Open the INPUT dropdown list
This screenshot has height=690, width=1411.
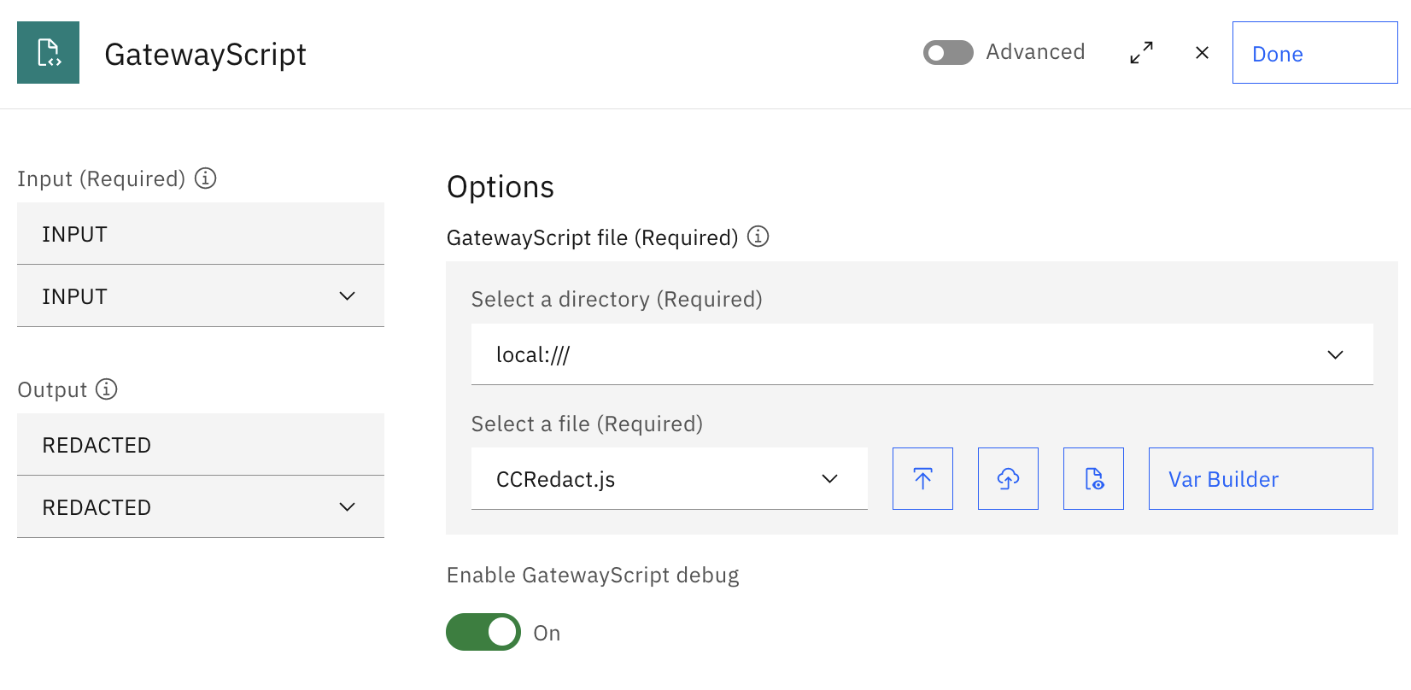click(x=201, y=296)
